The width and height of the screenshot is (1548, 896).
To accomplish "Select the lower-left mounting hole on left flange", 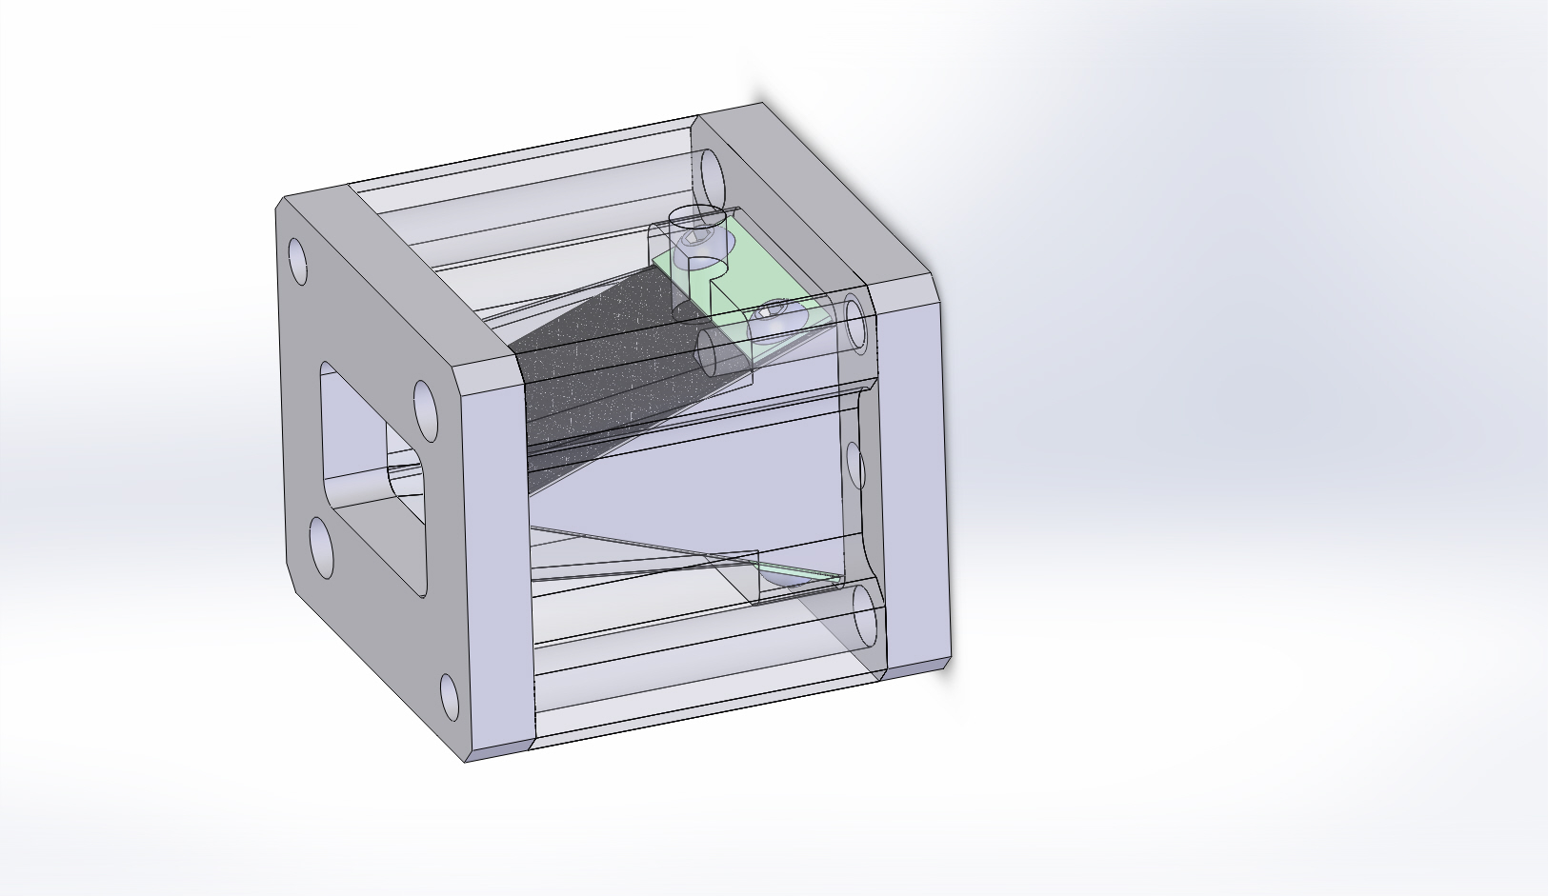I will pyautogui.click(x=320, y=548).
